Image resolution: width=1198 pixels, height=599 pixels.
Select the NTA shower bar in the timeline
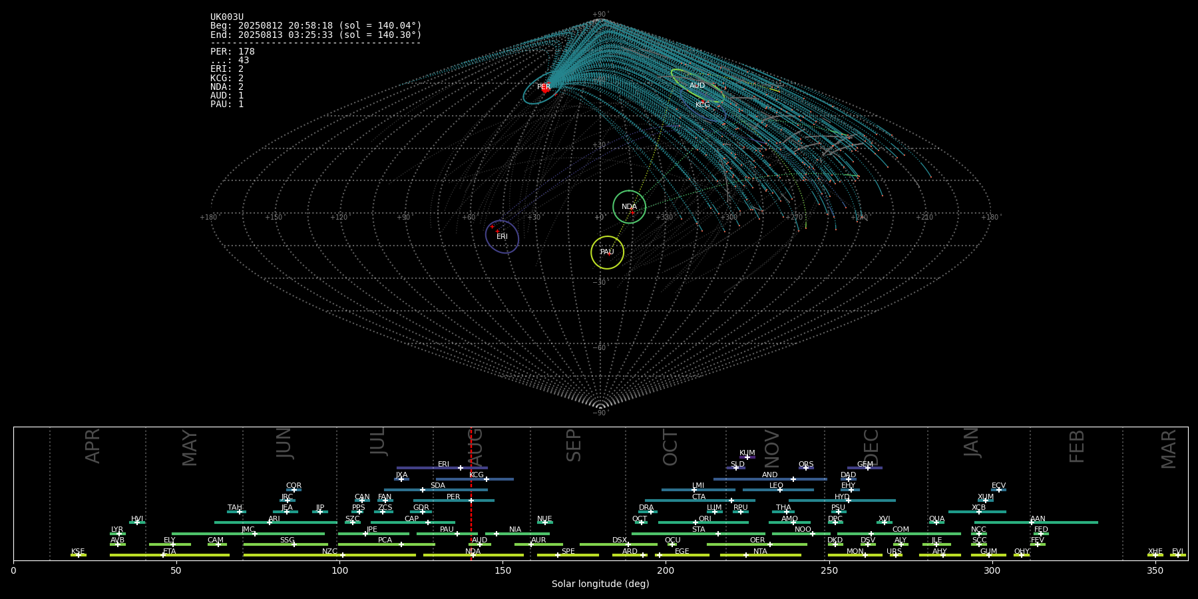pos(761,555)
